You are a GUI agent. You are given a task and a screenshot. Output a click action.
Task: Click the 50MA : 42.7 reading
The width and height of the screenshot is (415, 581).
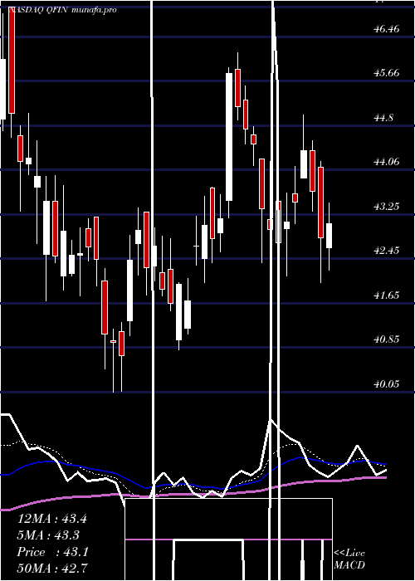tap(52, 568)
